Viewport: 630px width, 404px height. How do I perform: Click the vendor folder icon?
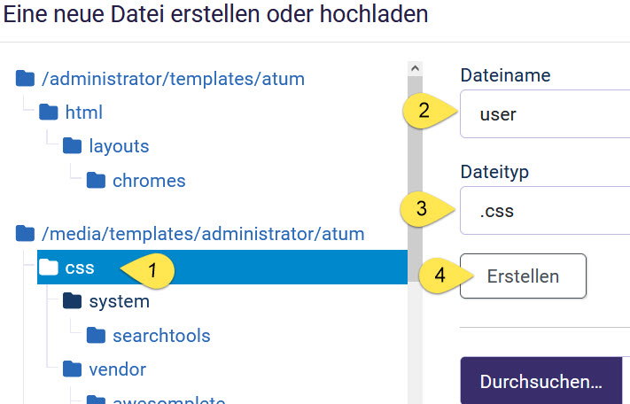(72, 369)
